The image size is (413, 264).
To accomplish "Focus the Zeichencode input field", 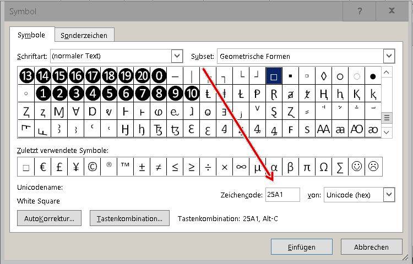I will point(282,195).
